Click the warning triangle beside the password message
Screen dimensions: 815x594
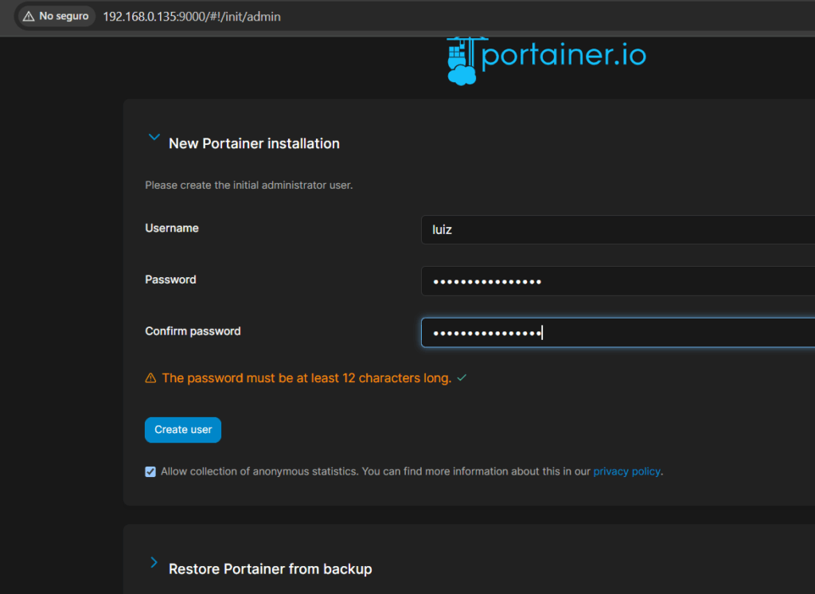coord(150,378)
